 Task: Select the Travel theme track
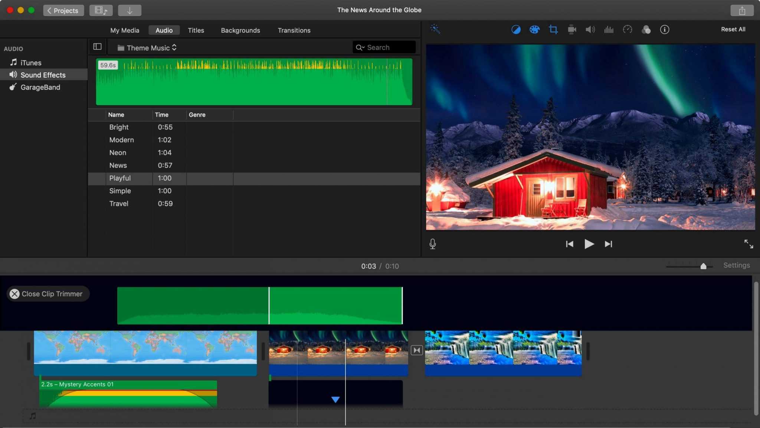pyautogui.click(x=254, y=203)
